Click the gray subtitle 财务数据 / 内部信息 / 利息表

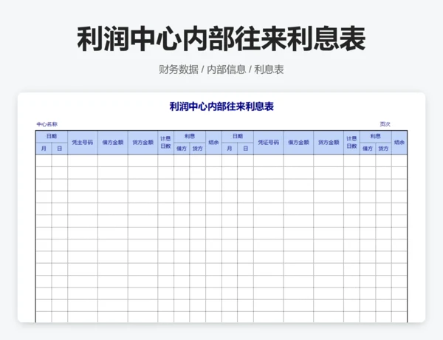221,69
